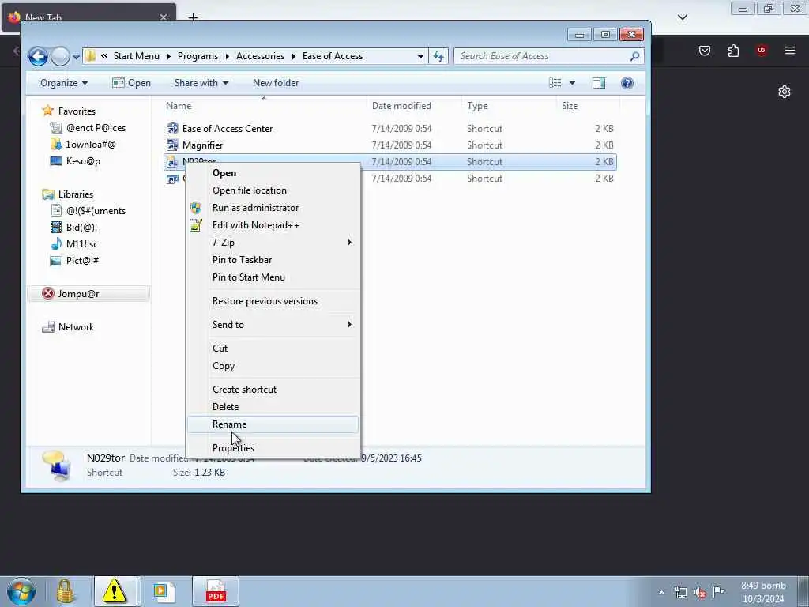Open the Windows Start button
Viewport: 809px width, 607px height.
21,591
